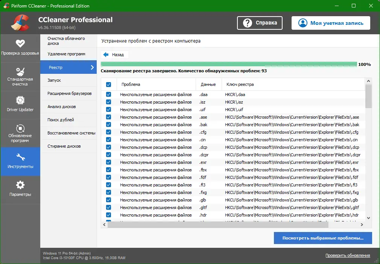Click the chevron on Реестр item
380x264 pixels.
92,67
